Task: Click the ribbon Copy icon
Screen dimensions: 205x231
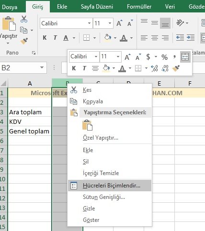Action: click(x=23, y=30)
